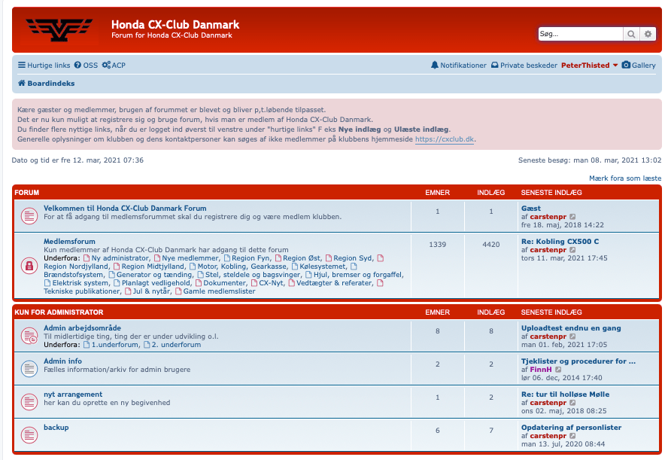Click the Hurtige links hamburger icon
Screen dimensions: 668x460
[22, 65]
